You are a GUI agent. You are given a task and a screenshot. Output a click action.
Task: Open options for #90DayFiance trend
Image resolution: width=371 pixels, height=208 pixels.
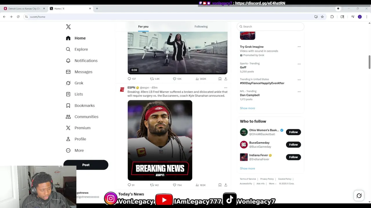(x=299, y=80)
